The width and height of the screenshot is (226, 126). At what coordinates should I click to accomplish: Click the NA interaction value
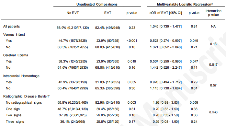(213, 26)
